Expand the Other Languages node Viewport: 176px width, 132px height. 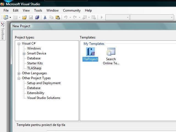coord(19,73)
